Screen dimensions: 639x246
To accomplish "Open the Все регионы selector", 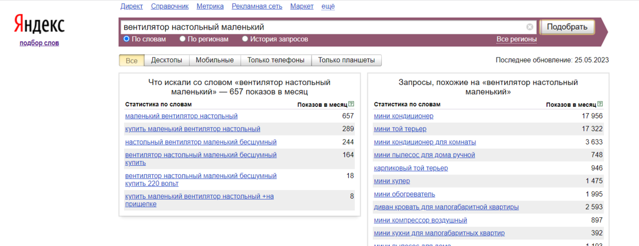I will pos(517,39).
